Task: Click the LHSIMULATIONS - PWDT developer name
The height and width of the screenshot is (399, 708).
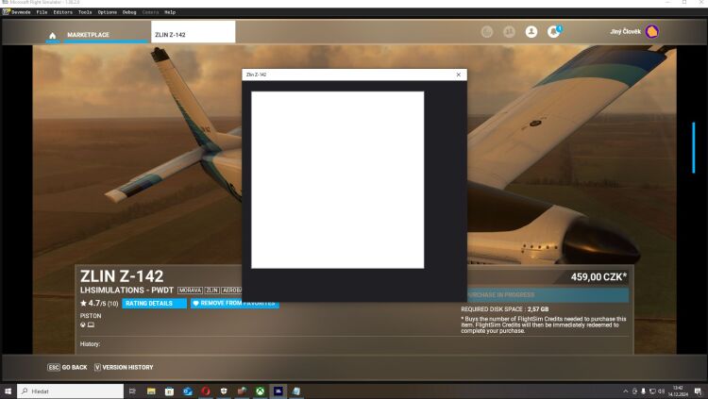Action: pyautogui.click(x=126, y=291)
